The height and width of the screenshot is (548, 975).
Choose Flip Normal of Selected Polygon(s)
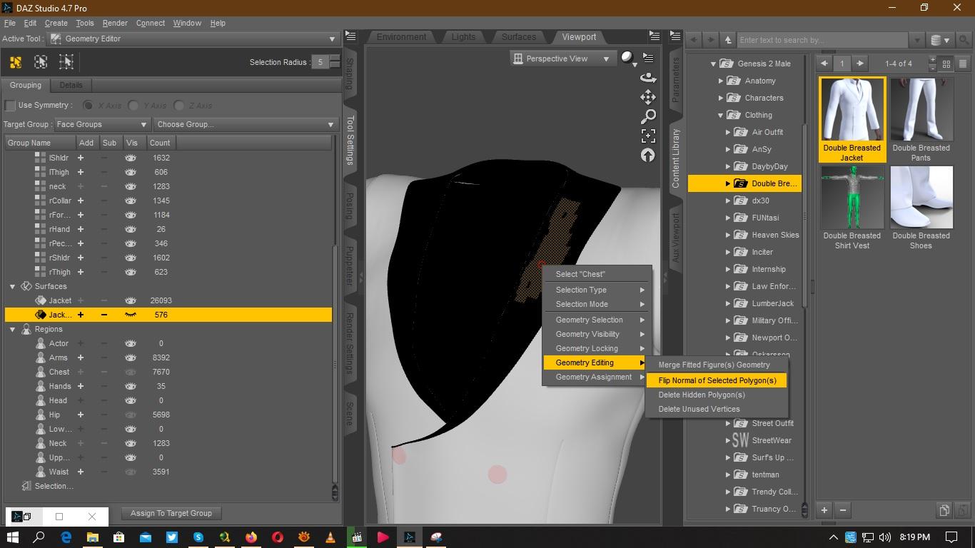[717, 380]
